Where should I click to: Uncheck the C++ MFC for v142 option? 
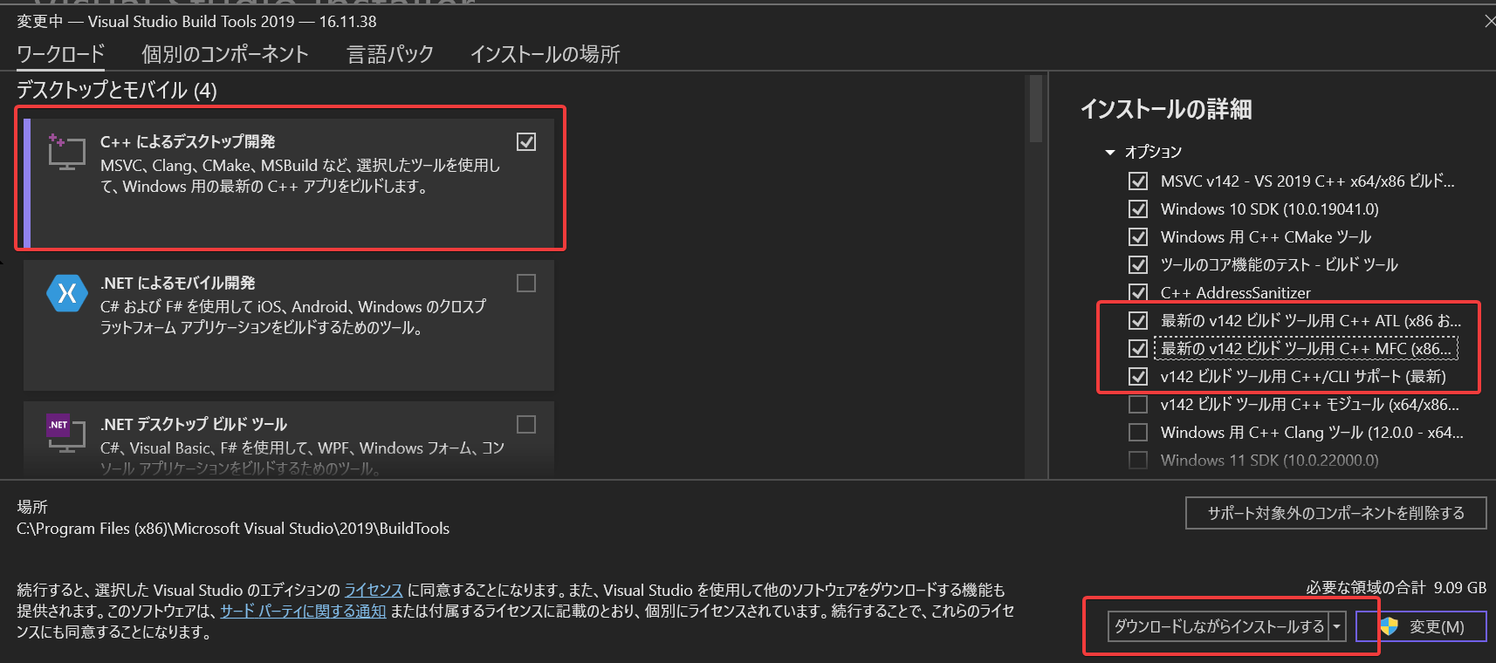coord(1138,348)
